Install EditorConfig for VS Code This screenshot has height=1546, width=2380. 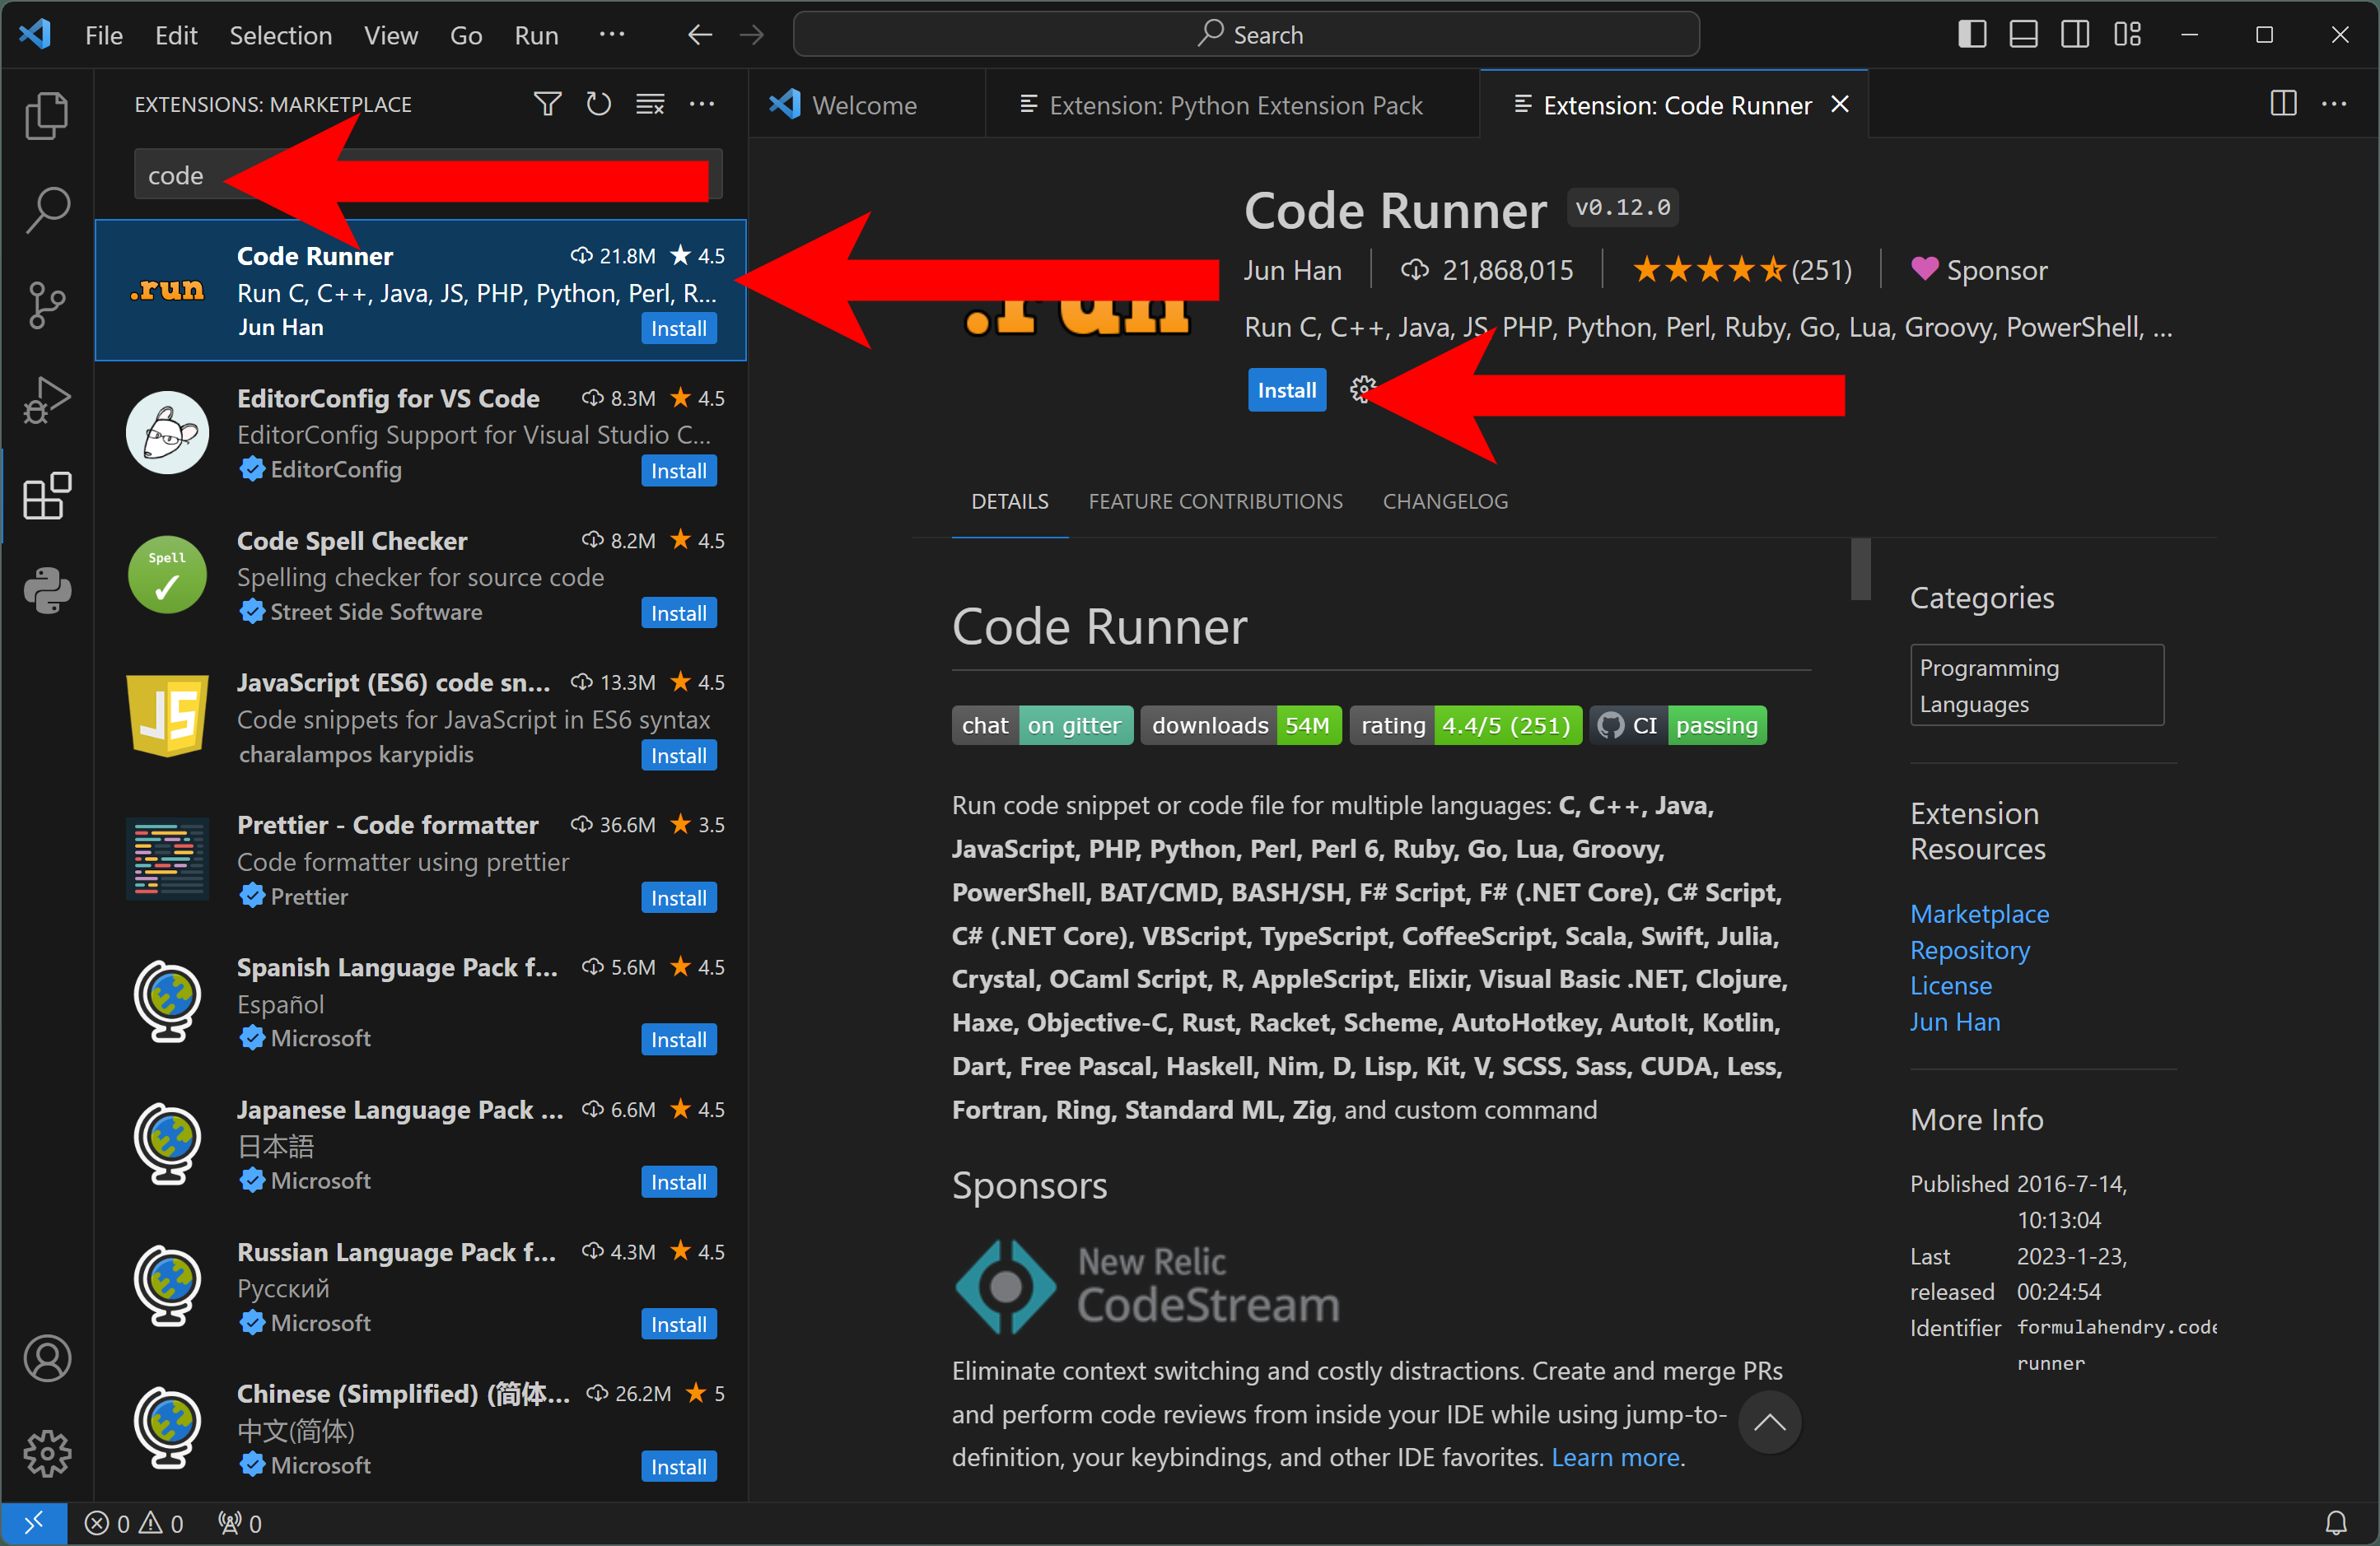pyautogui.click(x=679, y=471)
